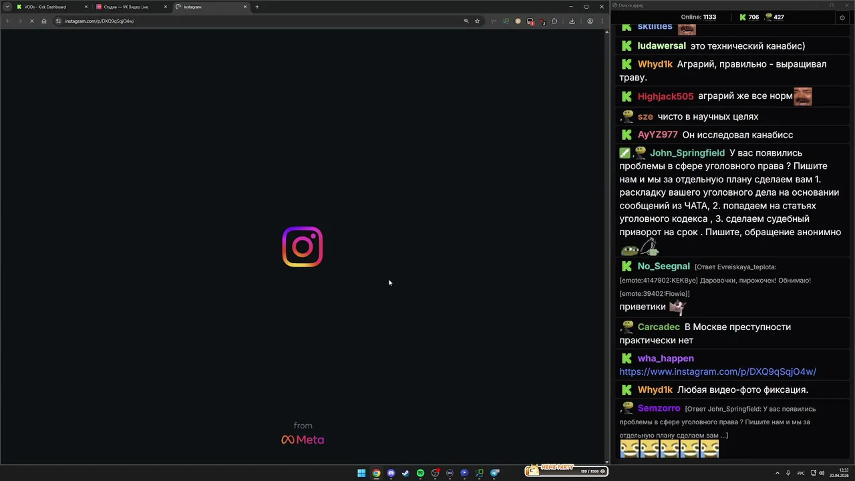Click the message "Он исследовал канабисс"
The width and height of the screenshot is (855, 481).
click(737, 134)
